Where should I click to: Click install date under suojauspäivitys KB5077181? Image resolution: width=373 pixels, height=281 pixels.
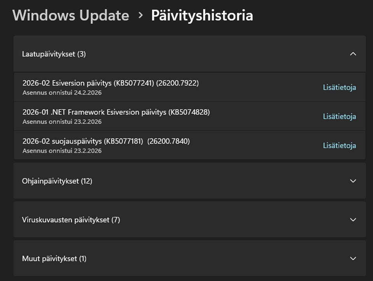62,151
